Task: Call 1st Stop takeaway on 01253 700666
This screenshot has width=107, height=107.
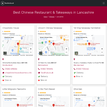Action: pyautogui.click(x=82, y=69)
